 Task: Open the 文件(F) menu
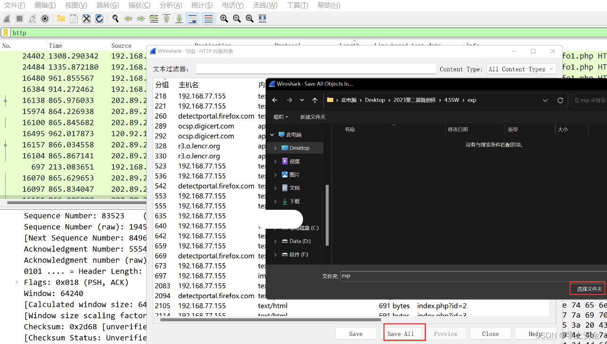15,5
